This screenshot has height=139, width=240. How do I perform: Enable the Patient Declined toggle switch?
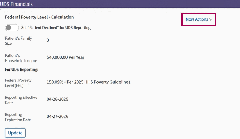[x=12, y=28]
